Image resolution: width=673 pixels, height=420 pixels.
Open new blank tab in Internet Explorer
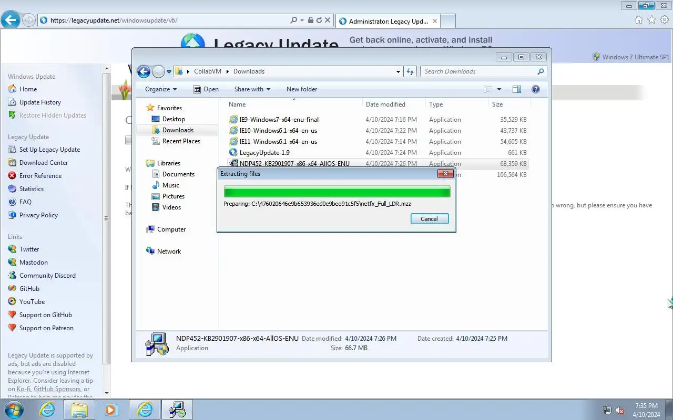click(448, 21)
